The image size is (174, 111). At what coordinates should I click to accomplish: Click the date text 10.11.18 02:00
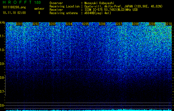click(x=14, y=13)
